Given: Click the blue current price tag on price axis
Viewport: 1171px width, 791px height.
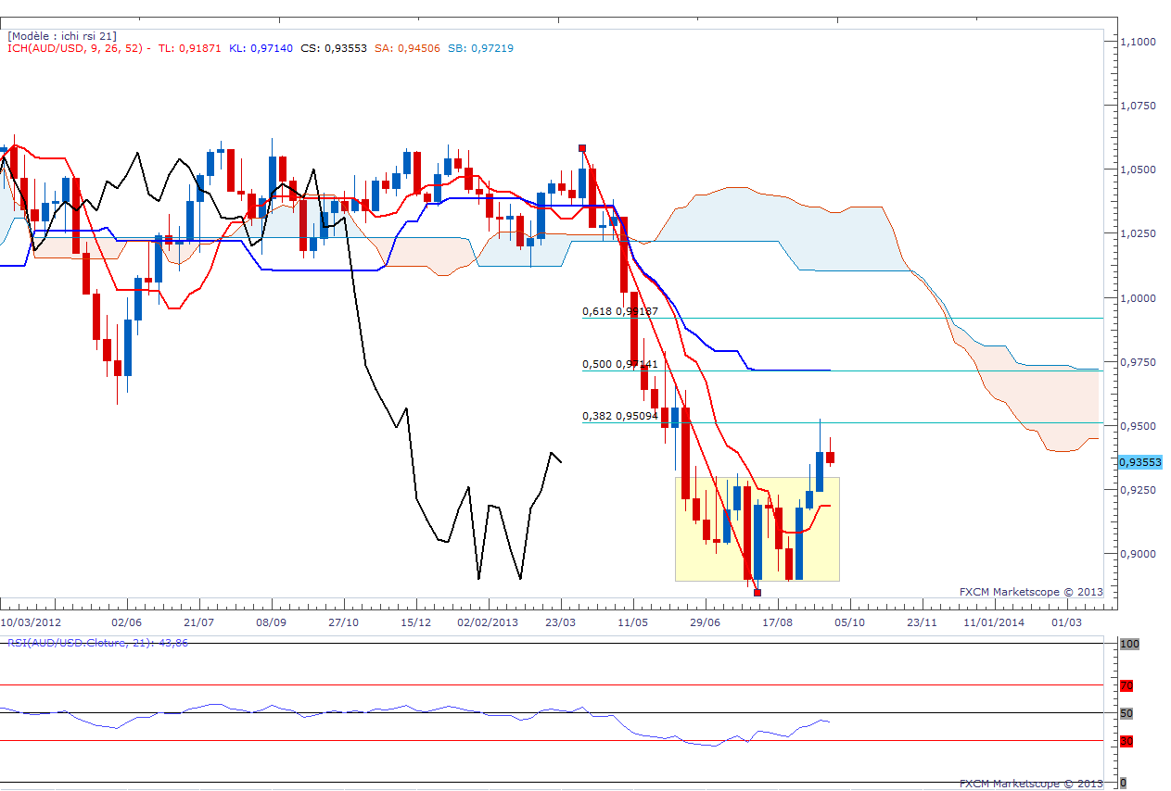Looking at the screenshot, I should tap(1139, 461).
